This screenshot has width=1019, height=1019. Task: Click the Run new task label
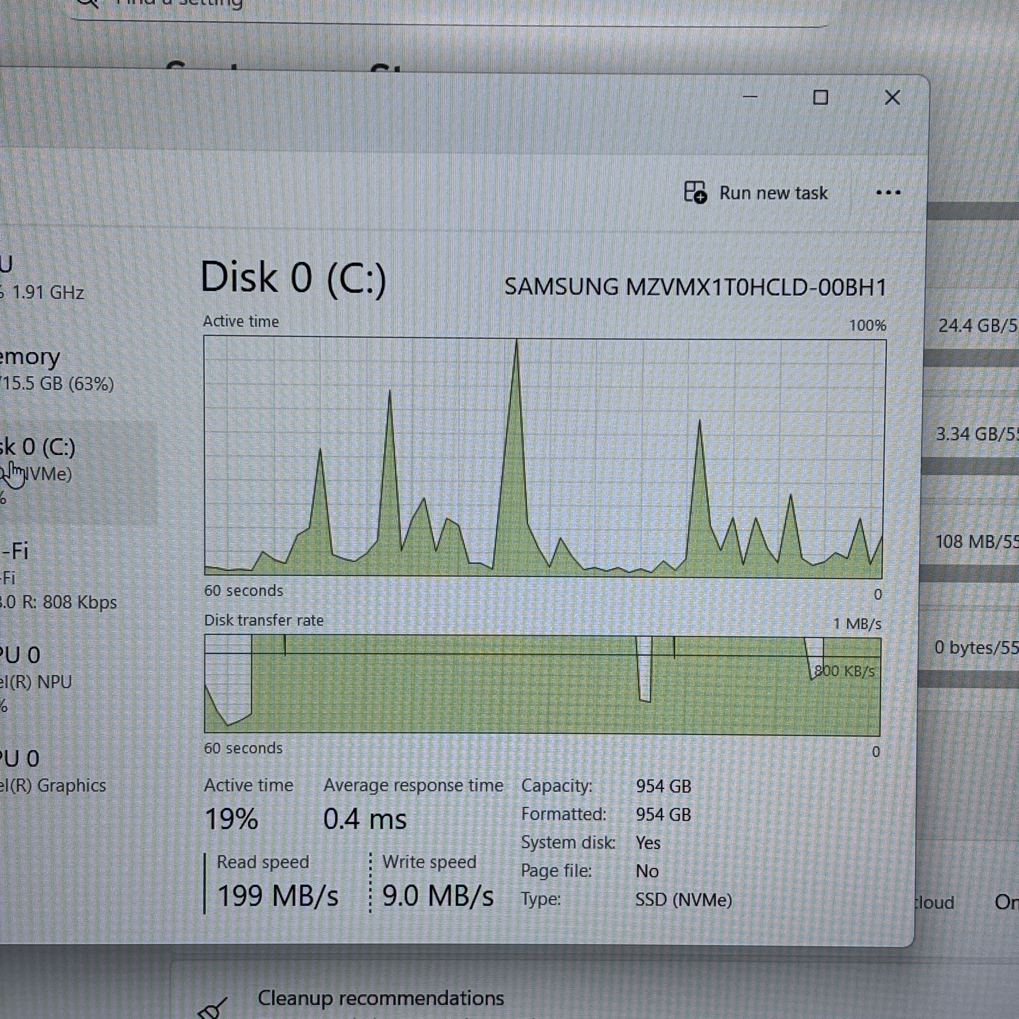pyautogui.click(x=774, y=193)
